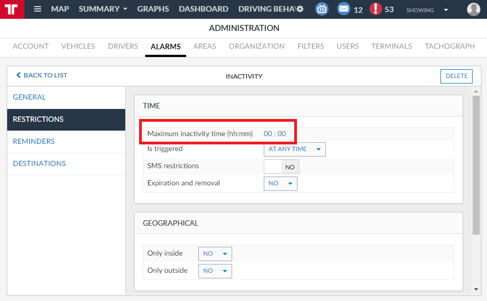487x301 pixels.
Task: Click the settings gear icon
Action: (x=300, y=9)
